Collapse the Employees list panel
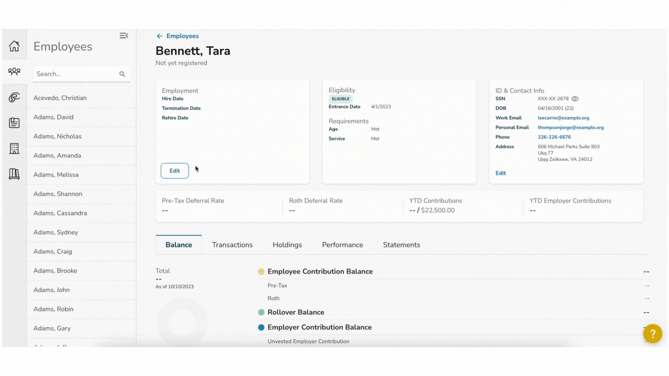The height and width of the screenshot is (376, 669). point(124,36)
